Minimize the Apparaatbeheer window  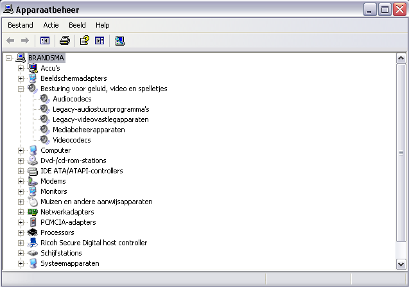click(370, 10)
